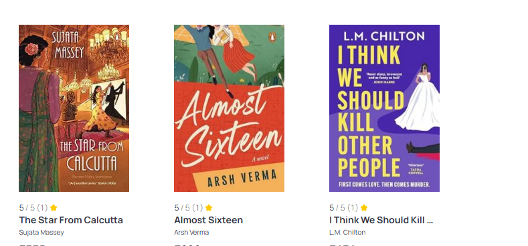Select author name L.M. Chilton
528x246 pixels.
coord(347,232)
